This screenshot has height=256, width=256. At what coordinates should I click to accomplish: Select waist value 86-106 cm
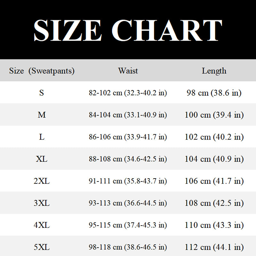pyautogui.click(x=128, y=137)
